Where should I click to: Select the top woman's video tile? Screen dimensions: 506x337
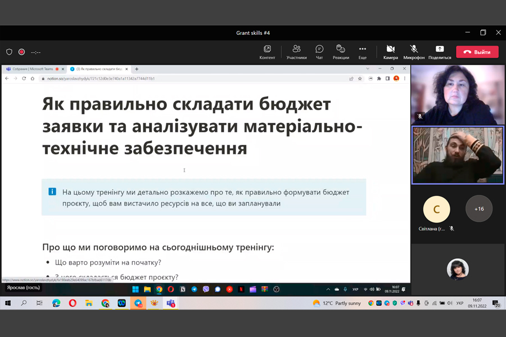tap(458, 95)
